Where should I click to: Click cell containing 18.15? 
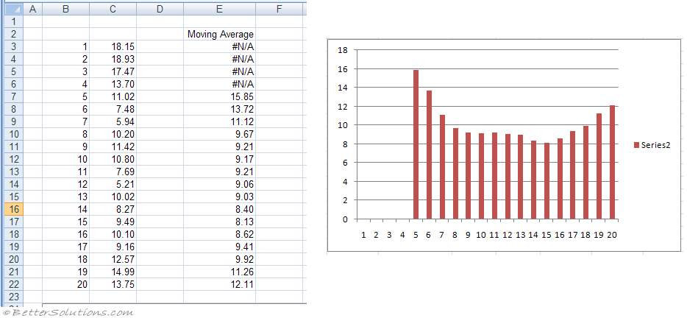(x=113, y=46)
